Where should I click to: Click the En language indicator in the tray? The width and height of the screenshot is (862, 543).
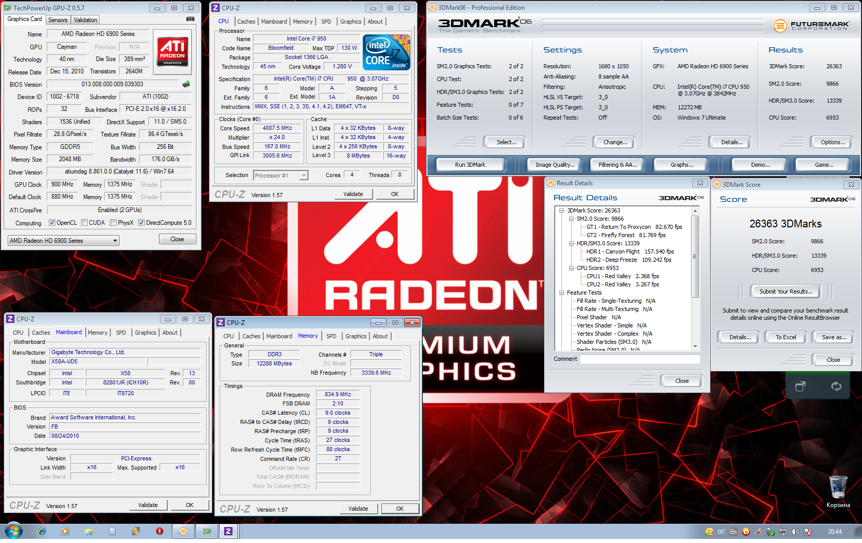click(733, 532)
